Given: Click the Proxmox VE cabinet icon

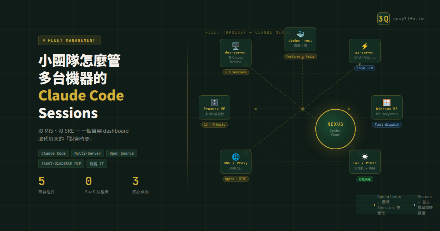Looking at the screenshot, I should (x=214, y=103).
